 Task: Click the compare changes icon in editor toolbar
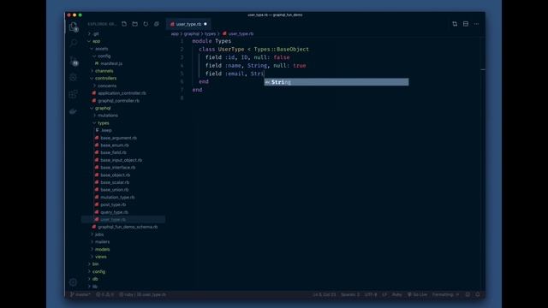click(x=455, y=24)
